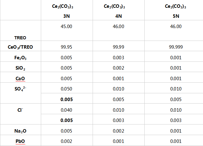The image size is (203, 146).
Task: Select the Cl- row label
Action: [20, 109]
